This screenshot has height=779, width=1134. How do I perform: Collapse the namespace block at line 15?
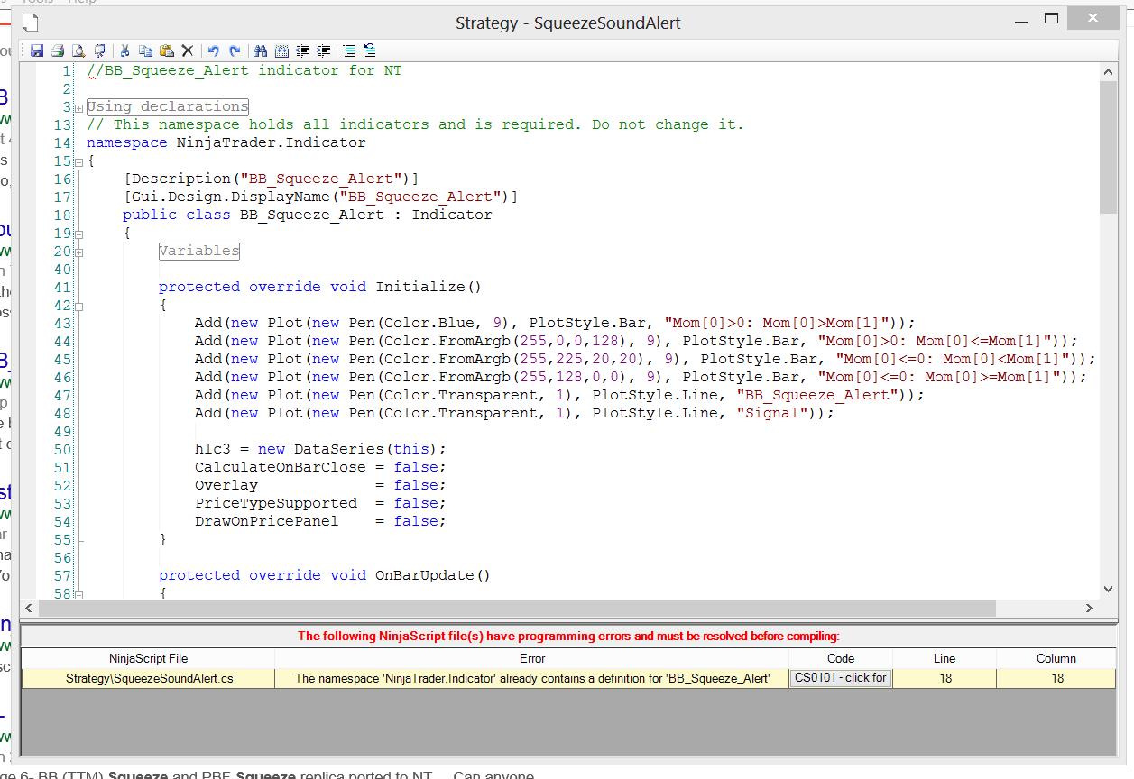(x=78, y=161)
